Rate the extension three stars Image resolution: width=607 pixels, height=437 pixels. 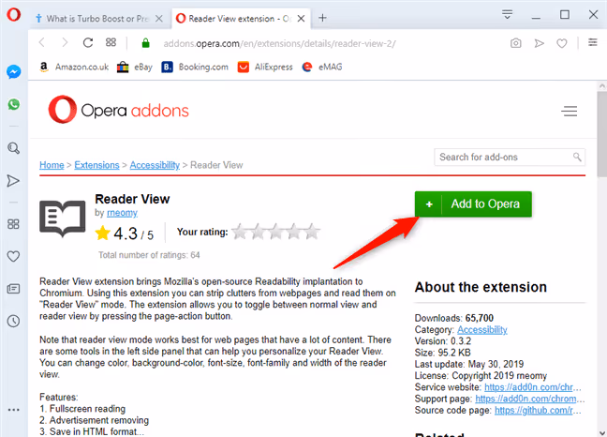point(275,232)
